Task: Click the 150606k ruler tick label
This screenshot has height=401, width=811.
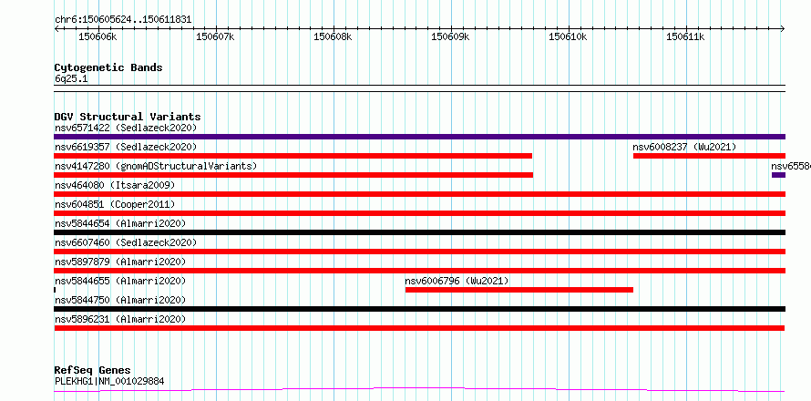Action: click(98, 36)
